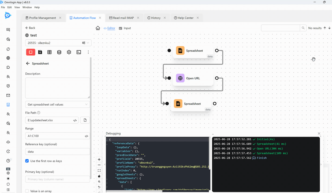Open the Window menu

point(27,7)
